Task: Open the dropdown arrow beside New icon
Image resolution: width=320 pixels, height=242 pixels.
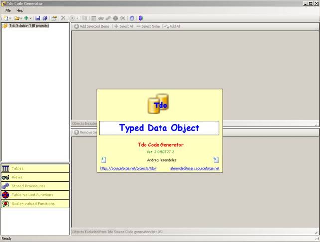Action: pyautogui.click(x=10, y=18)
